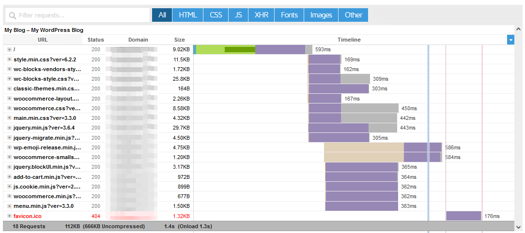Expand the root "/" request row
Screen dimensions: 525x233
point(9,49)
